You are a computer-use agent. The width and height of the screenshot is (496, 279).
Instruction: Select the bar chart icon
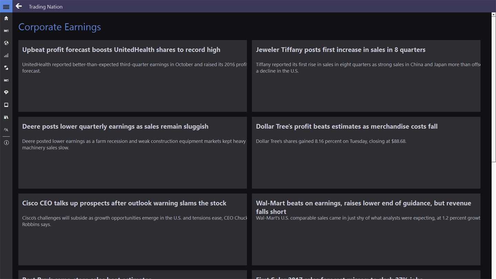point(6,55)
